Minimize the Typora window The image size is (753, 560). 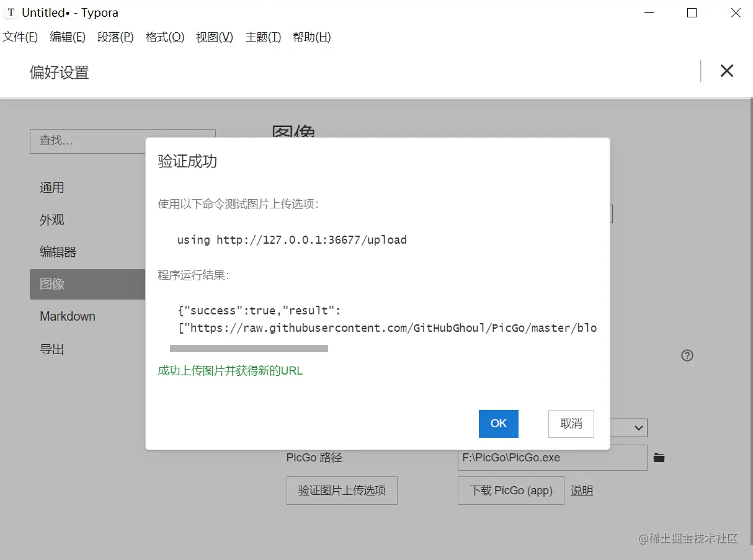[x=649, y=12]
